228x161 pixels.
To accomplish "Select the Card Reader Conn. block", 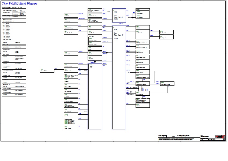I will coord(71,32).
